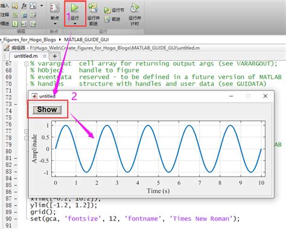Click the Show button in untitled window
The width and height of the screenshot is (286, 229).
(47, 110)
